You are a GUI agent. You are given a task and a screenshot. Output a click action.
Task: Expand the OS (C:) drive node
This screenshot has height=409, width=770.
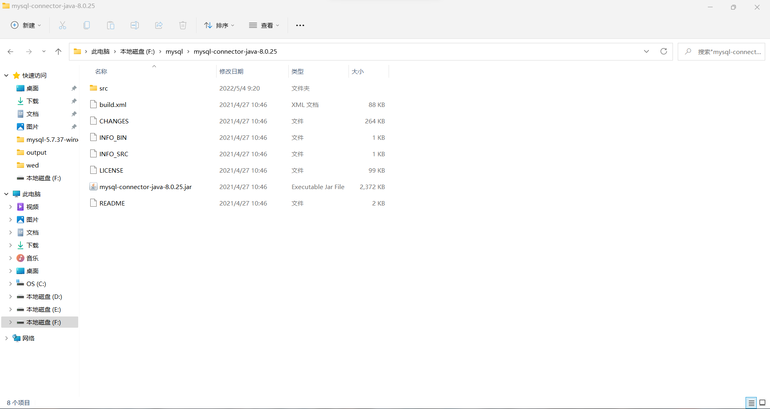click(10, 284)
